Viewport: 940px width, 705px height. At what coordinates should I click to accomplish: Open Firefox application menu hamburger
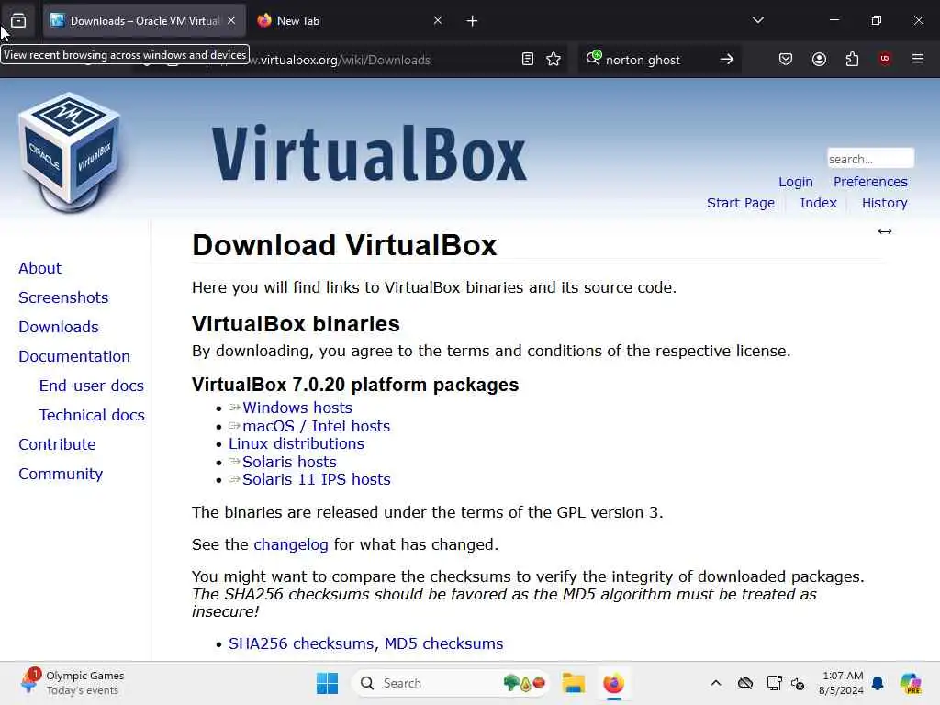(x=918, y=59)
